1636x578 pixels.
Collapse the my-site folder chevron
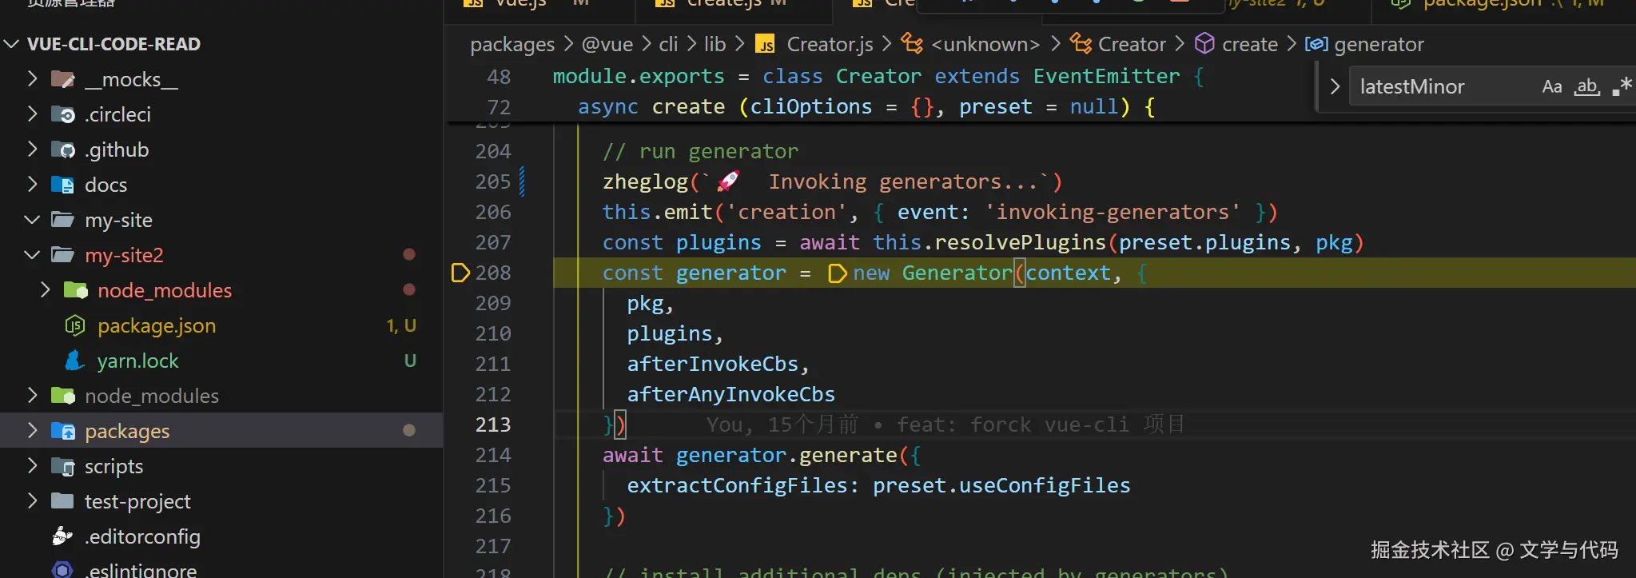pyautogui.click(x=32, y=219)
